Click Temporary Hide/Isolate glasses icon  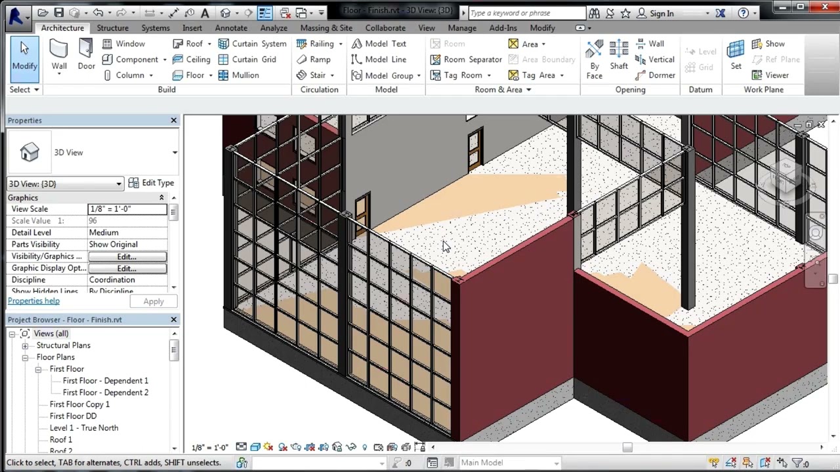(351, 447)
